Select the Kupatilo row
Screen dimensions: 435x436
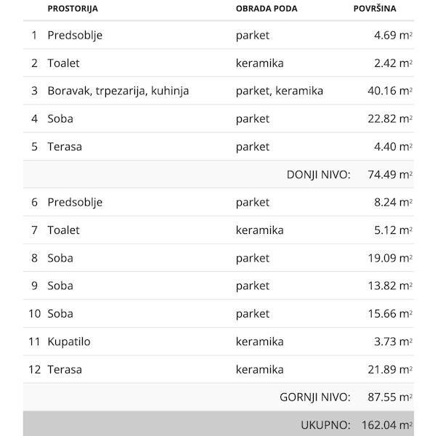[219, 342]
